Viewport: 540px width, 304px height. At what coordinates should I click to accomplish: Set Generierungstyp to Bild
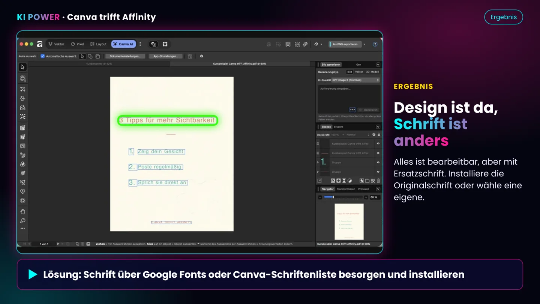349,72
